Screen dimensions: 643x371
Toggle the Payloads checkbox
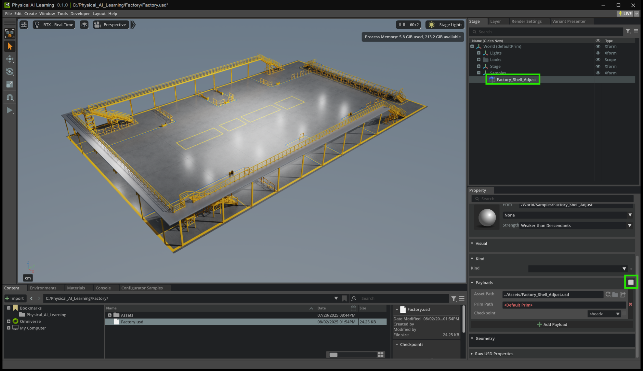[631, 282]
